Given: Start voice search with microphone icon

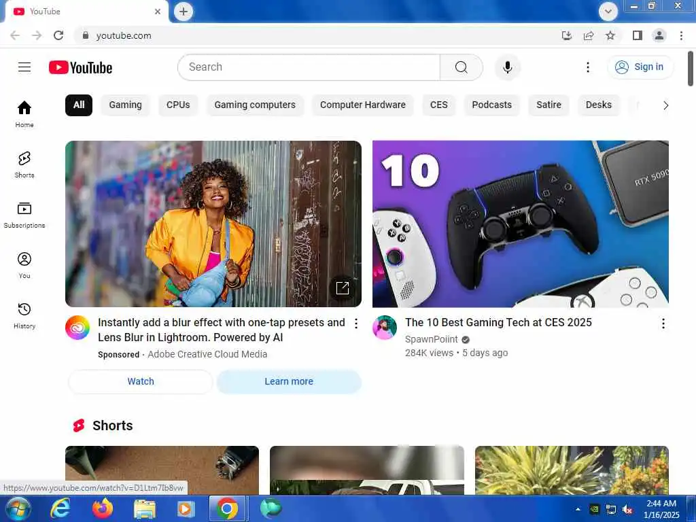Looking at the screenshot, I should [x=507, y=67].
